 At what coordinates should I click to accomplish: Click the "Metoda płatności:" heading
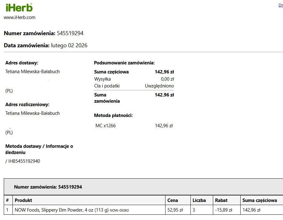coord(113,115)
